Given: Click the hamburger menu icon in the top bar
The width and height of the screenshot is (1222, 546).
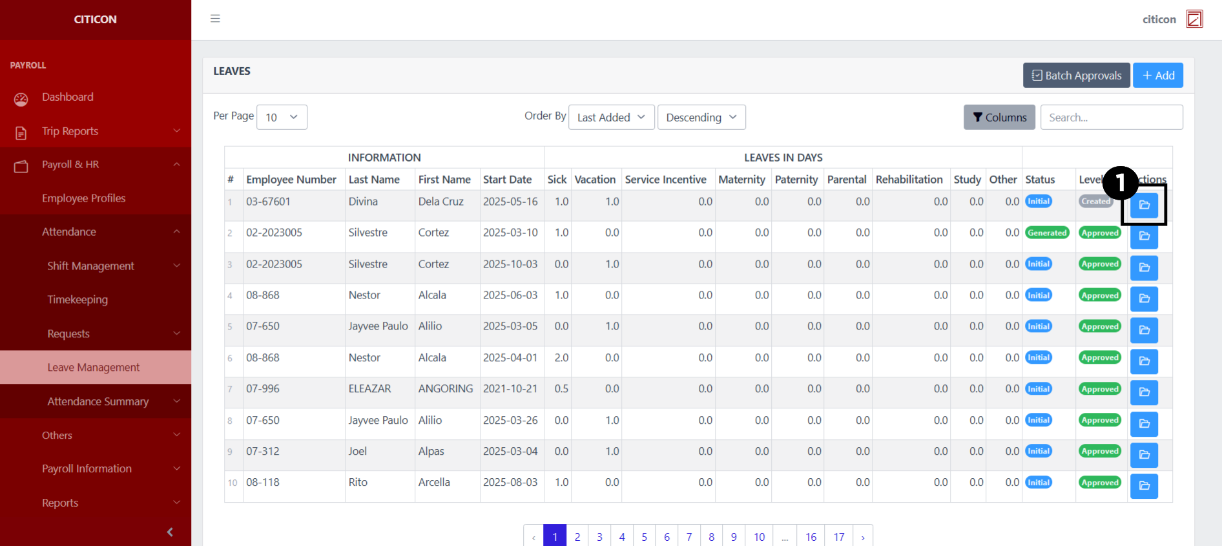Looking at the screenshot, I should click(x=215, y=19).
